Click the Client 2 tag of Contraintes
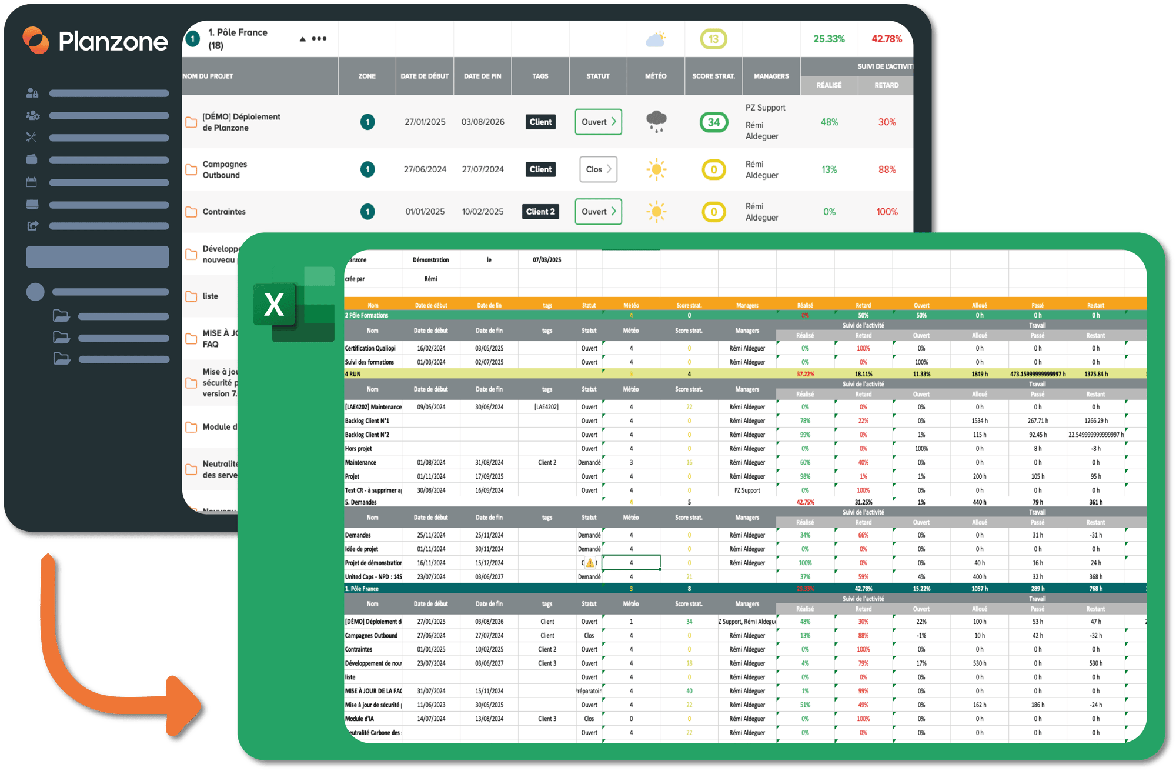 (540, 212)
